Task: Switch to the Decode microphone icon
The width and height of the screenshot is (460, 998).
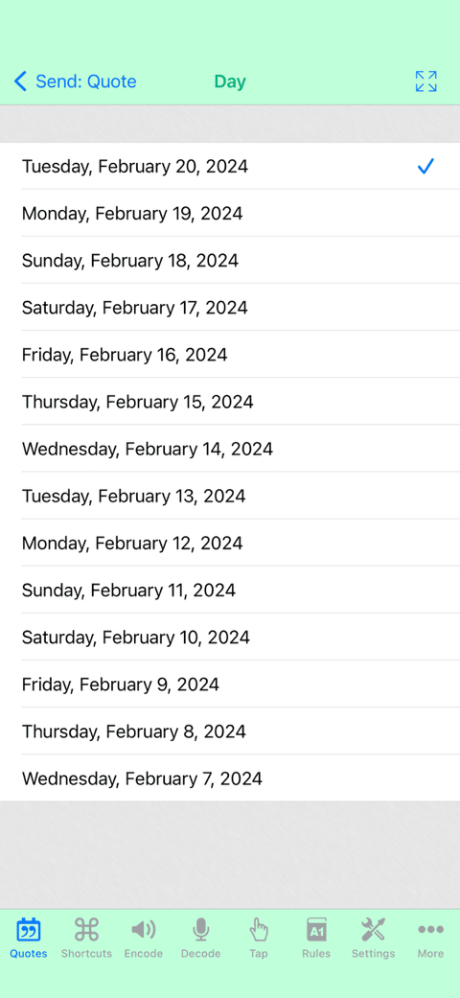Action: coord(201,930)
